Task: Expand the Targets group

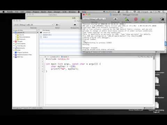Action: point(14,41)
